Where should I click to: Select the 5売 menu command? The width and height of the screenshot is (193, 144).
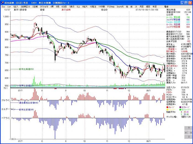pos(57,6)
